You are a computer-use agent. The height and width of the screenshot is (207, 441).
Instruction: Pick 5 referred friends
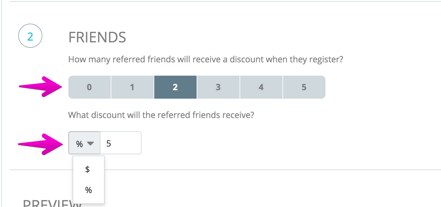coord(304,87)
